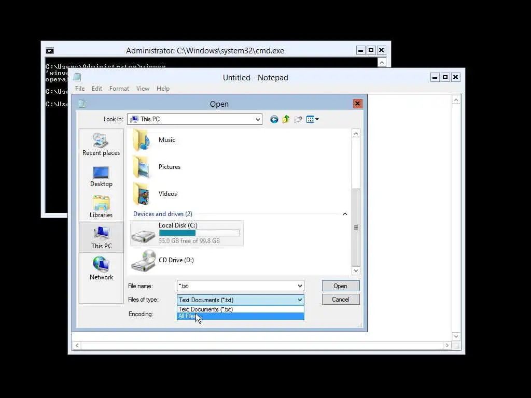Click the Devices and drives (2) header

click(162, 214)
